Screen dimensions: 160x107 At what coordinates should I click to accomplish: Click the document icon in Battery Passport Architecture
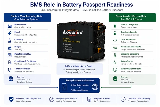coord(65,87)
